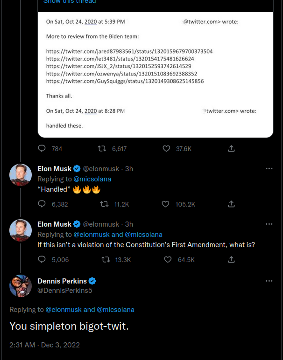The width and height of the screenshot is (283, 360).
Task: Open Dennis Perkins' profile avatar
Action: (x=21, y=285)
